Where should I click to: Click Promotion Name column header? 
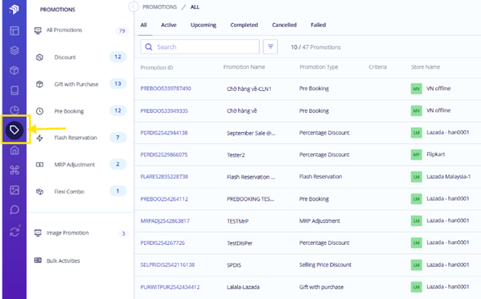point(244,67)
